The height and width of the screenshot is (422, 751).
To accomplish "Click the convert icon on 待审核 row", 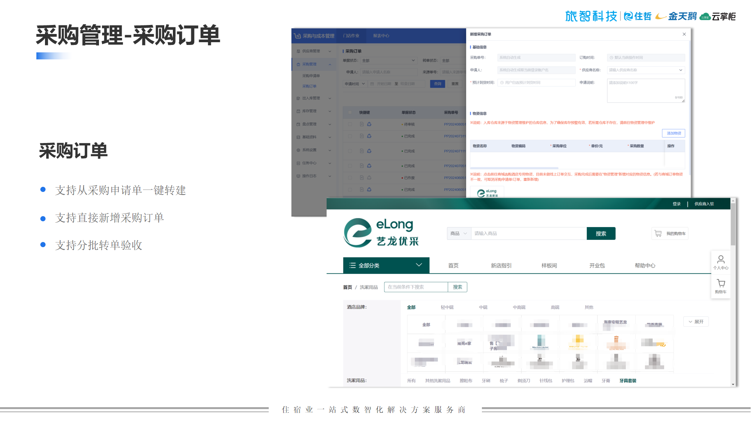I will 369,124.
